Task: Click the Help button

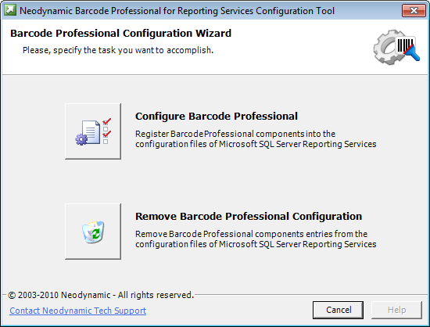Action: [x=396, y=310]
